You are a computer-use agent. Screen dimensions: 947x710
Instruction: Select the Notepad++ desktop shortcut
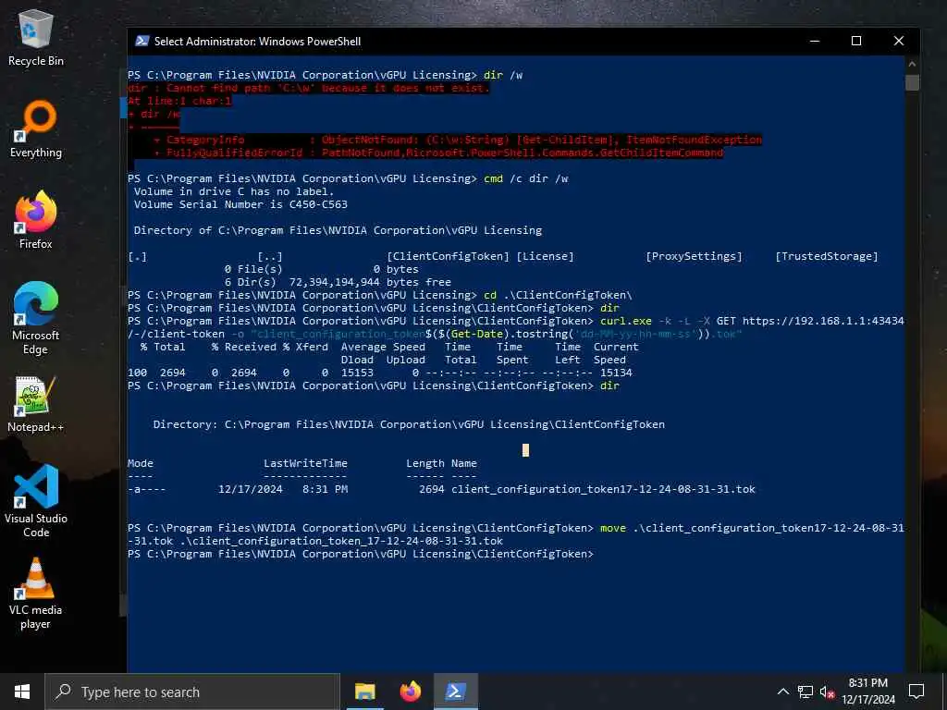click(x=36, y=404)
